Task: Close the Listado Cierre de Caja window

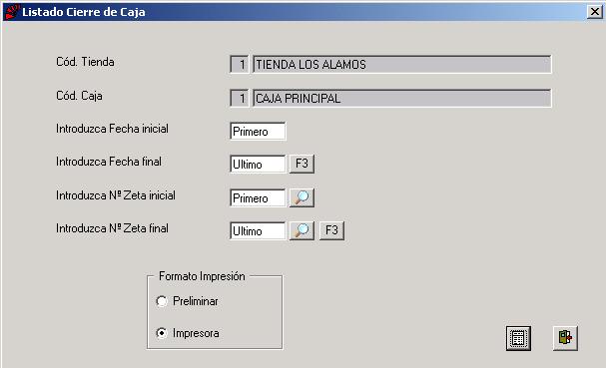Action: tap(594, 12)
